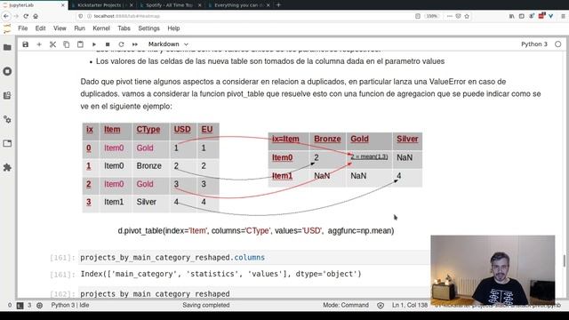
Task: Click cell 161 projects_by_main_category_reshaped.columns input
Action: pyautogui.click(x=254, y=258)
